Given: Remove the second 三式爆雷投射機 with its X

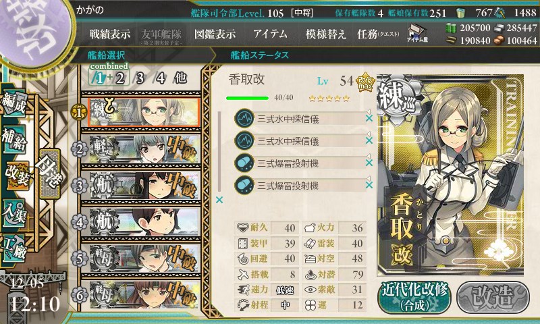Looking at the screenshot, I should pos(369,185).
